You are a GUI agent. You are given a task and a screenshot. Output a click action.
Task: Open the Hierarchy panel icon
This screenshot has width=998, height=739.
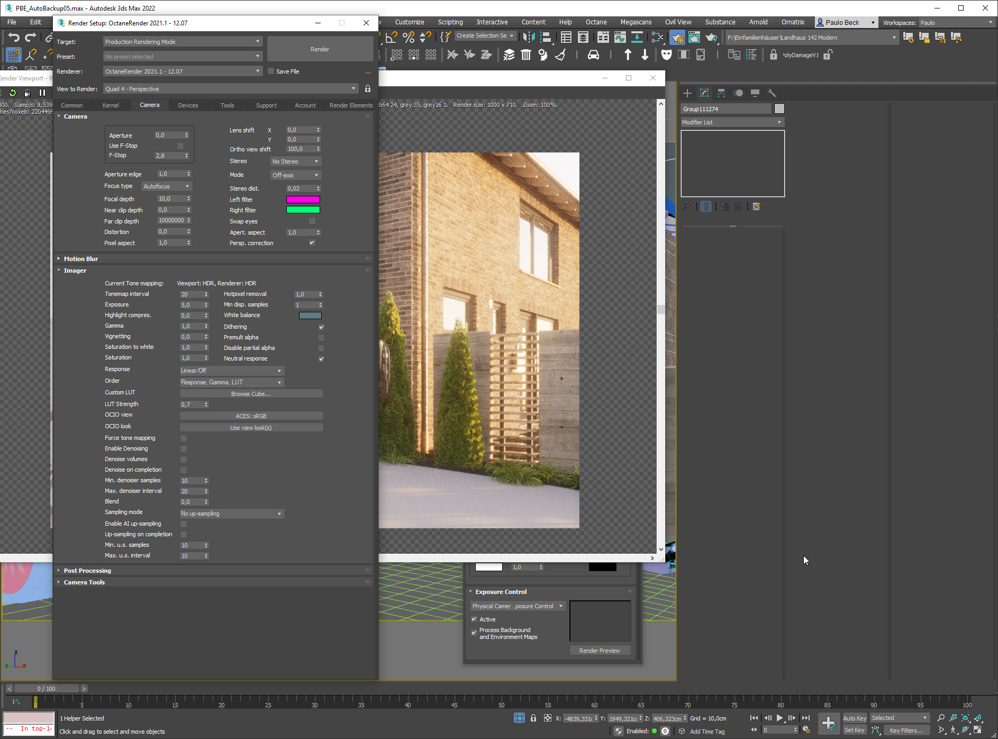721,93
